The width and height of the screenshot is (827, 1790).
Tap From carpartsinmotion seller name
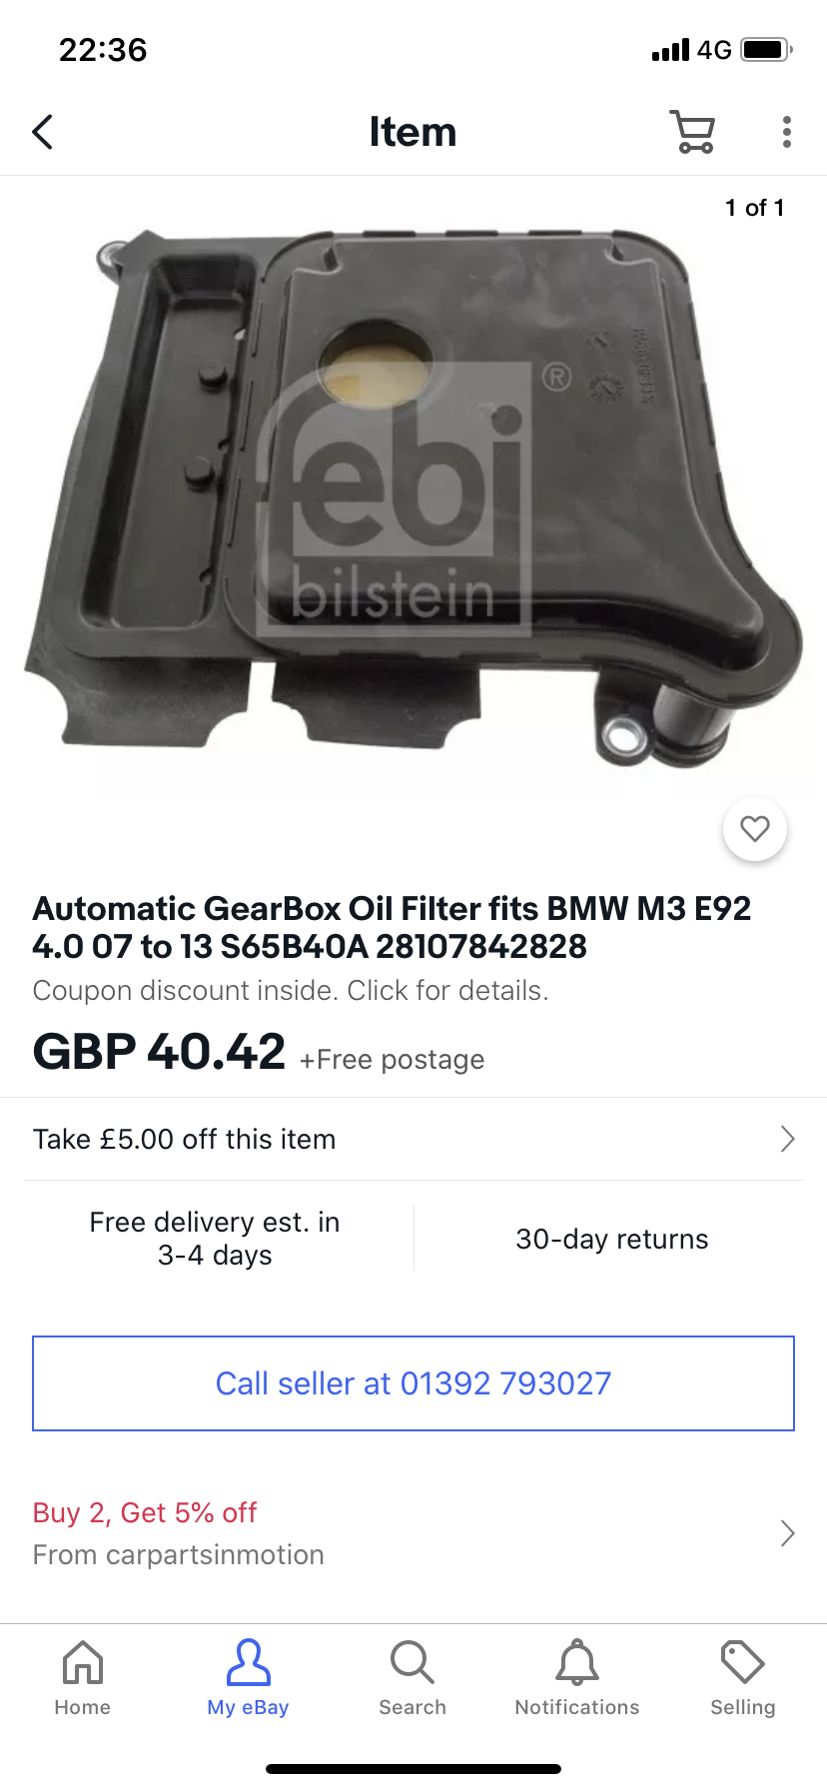179,1555
